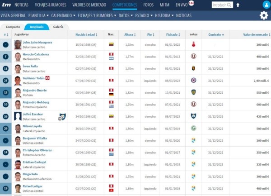Click the search magnifier icon

point(229,5)
